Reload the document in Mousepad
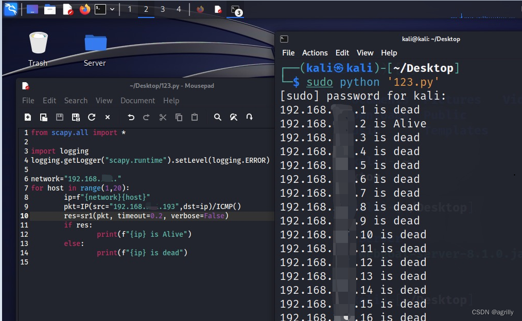Viewport: 522px width, 321px height. [x=92, y=117]
